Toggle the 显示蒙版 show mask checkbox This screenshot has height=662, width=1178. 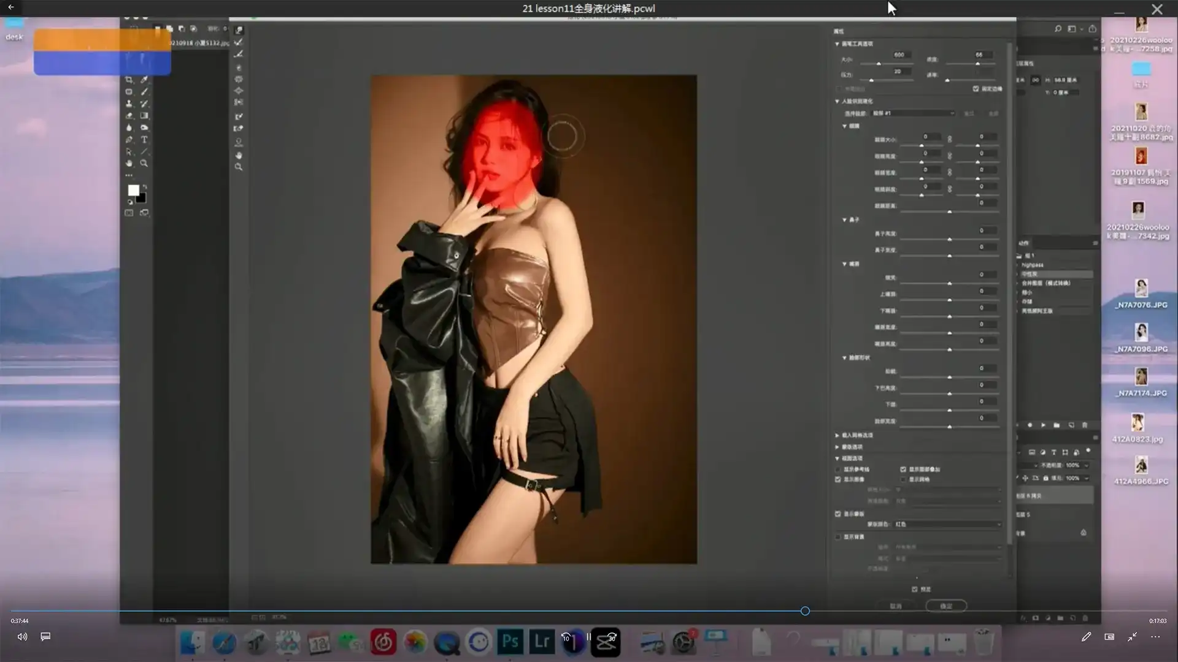point(838,514)
